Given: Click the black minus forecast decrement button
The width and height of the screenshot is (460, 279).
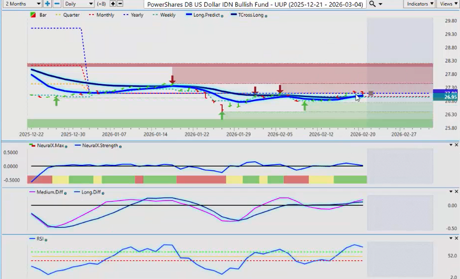Looking at the screenshot, I should click(x=120, y=4).
